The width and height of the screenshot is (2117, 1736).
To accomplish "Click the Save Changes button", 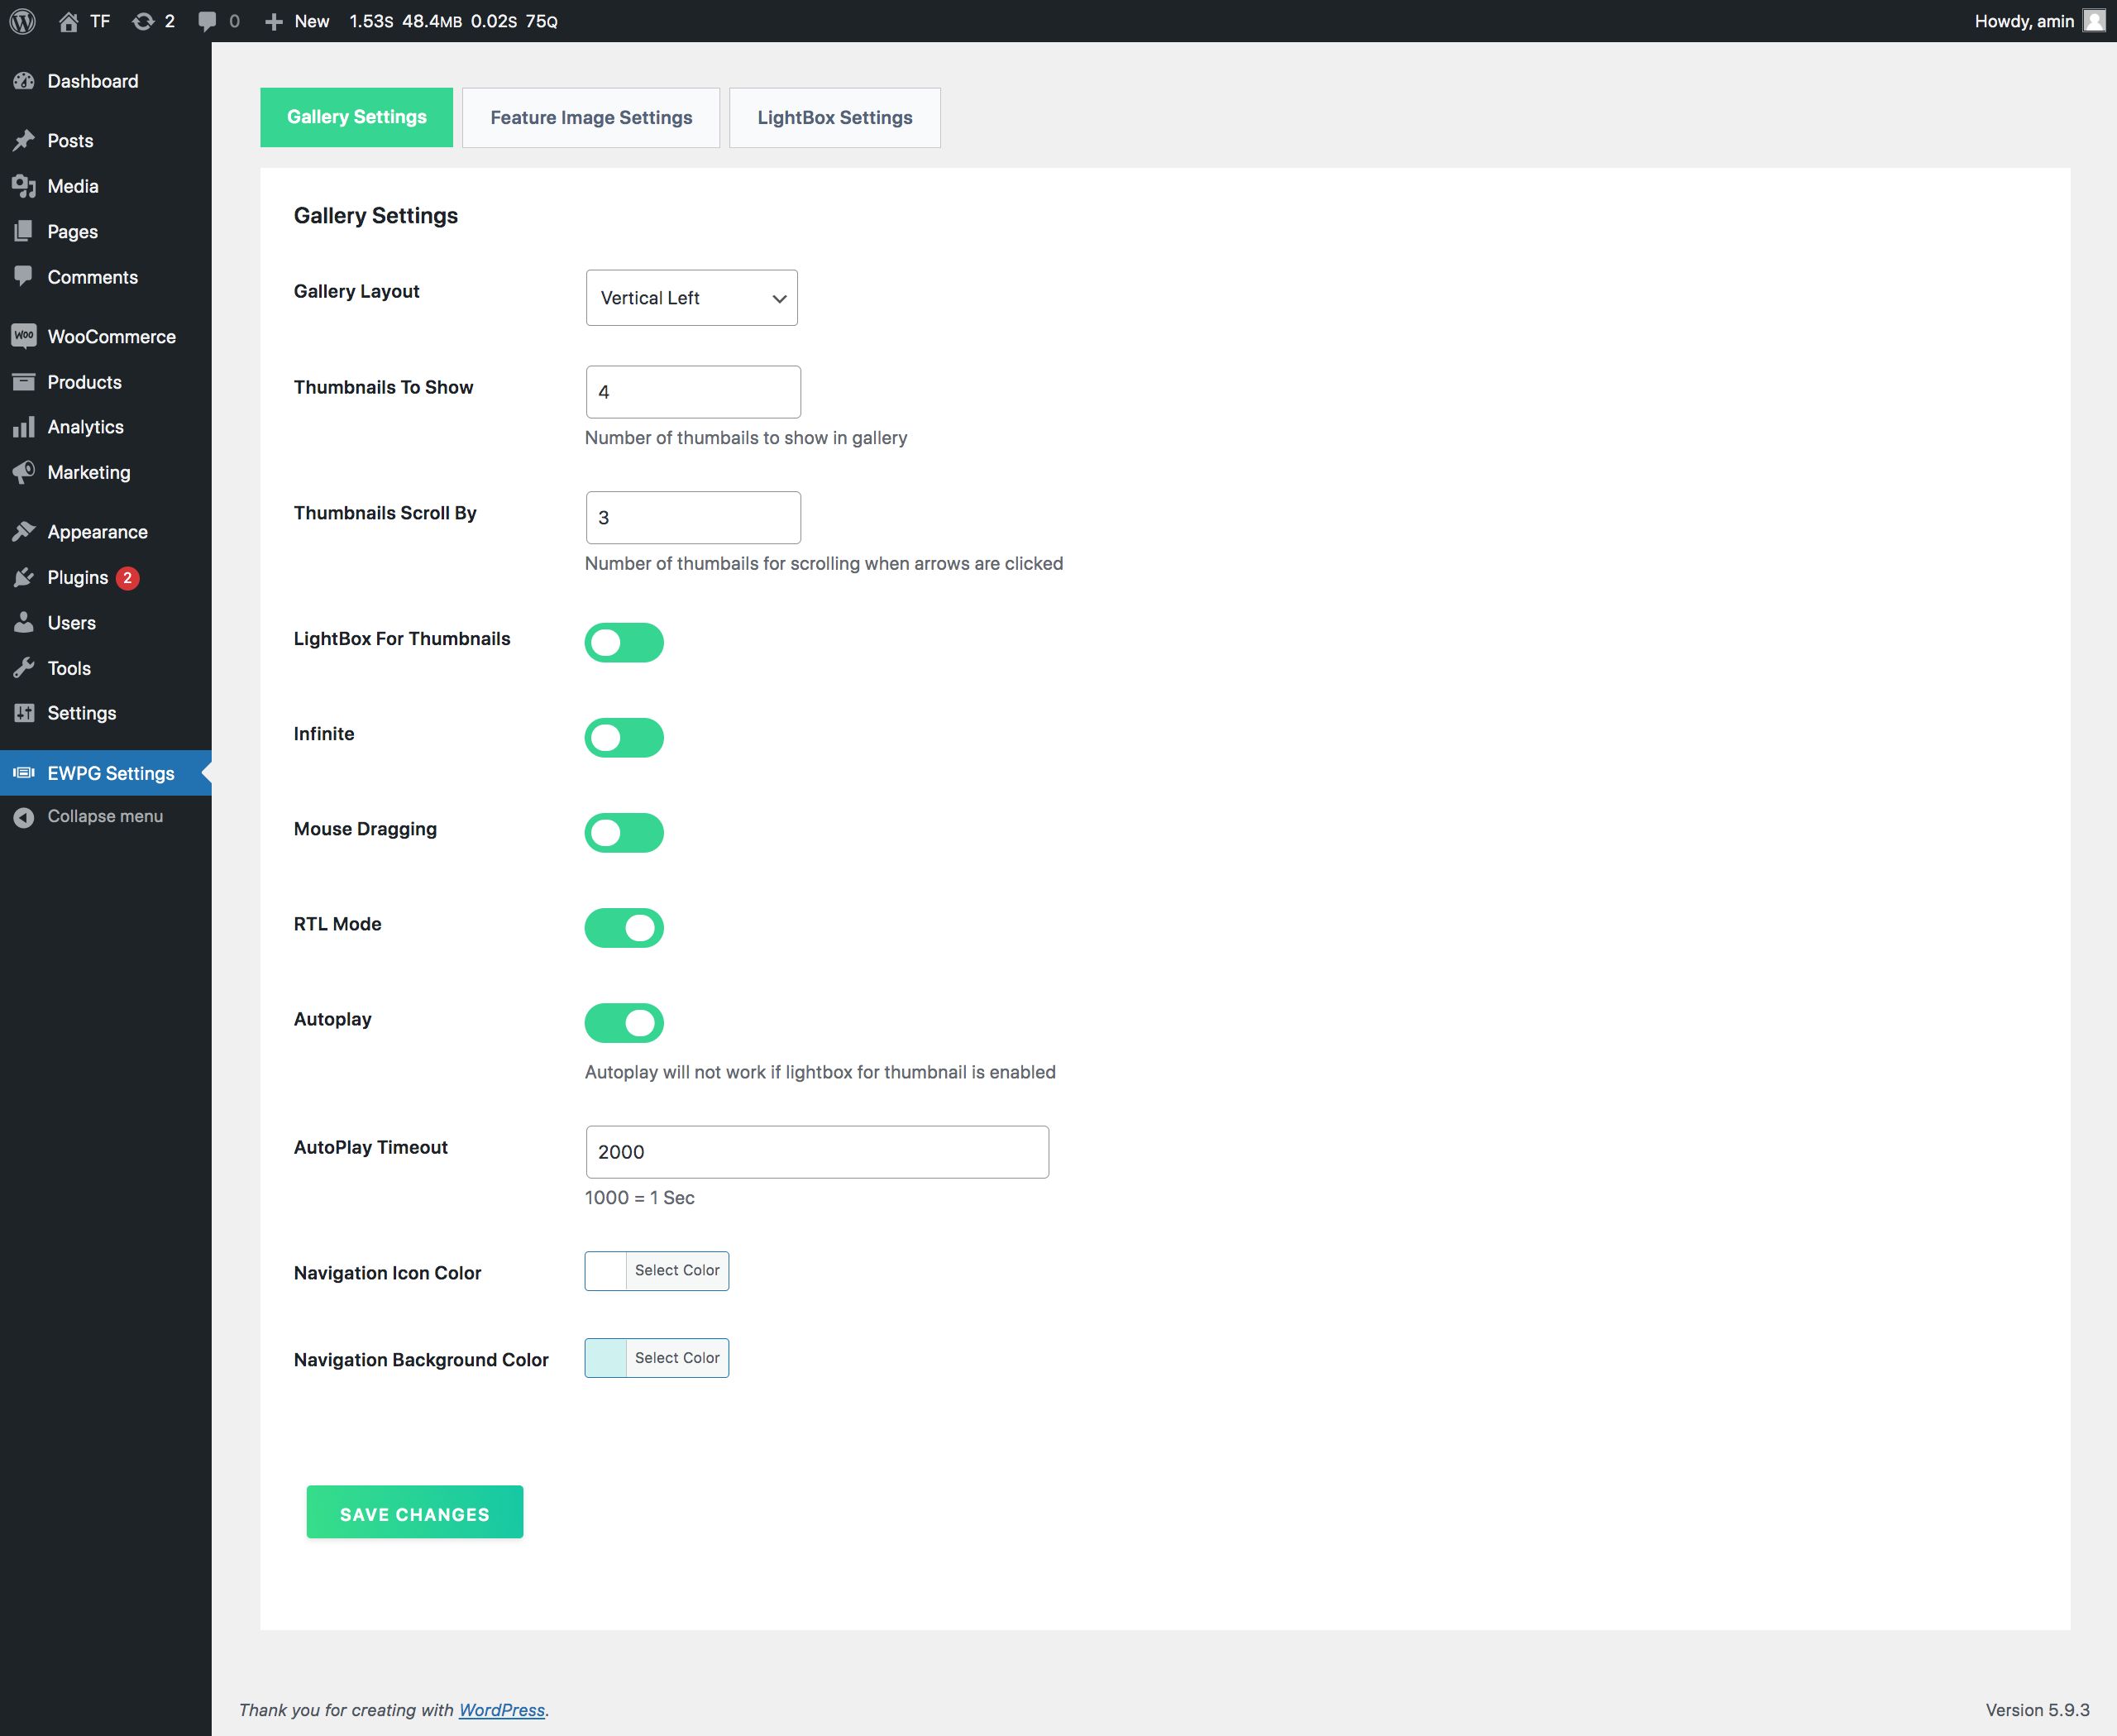I will pos(415,1512).
